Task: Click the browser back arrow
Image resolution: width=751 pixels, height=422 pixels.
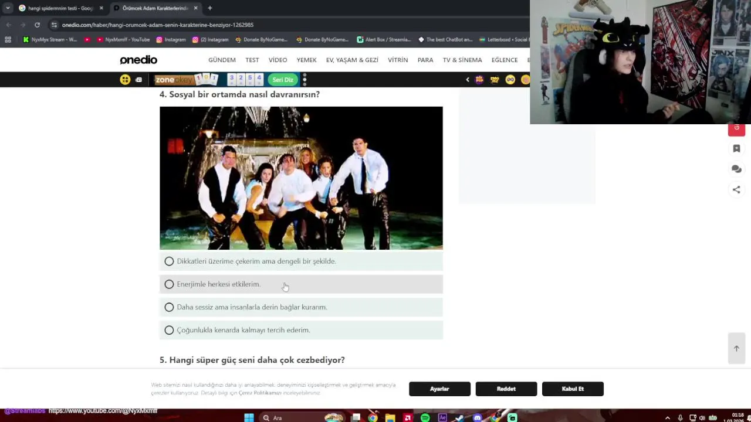Action: tap(9, 25)
